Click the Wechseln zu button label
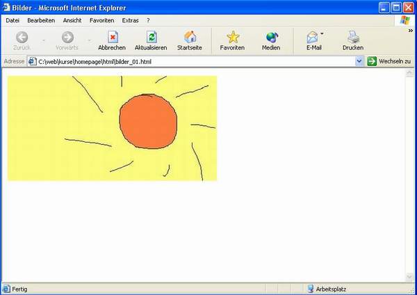Screen dimensions: 417x295 (x=395, y=61)
